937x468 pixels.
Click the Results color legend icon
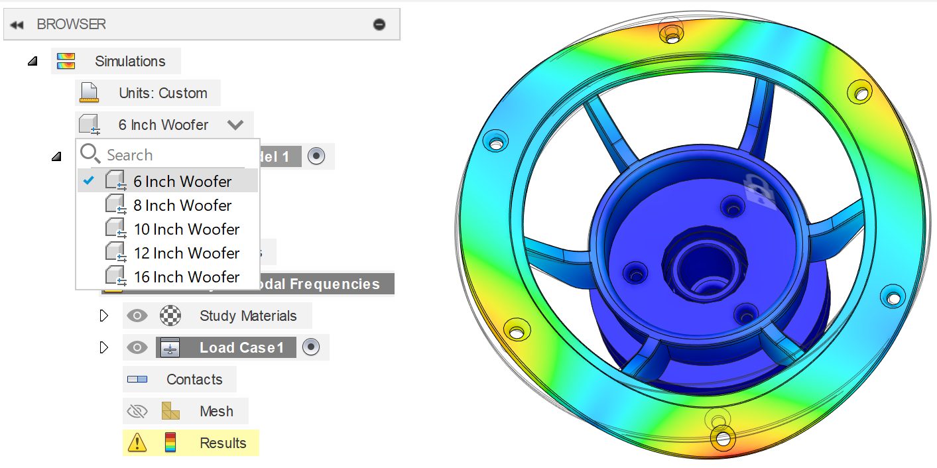click(x=170, y=443)
